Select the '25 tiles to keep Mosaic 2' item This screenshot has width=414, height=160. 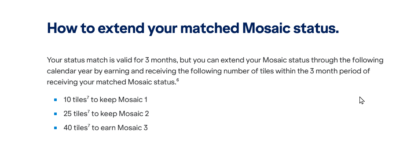pos(106,113)
